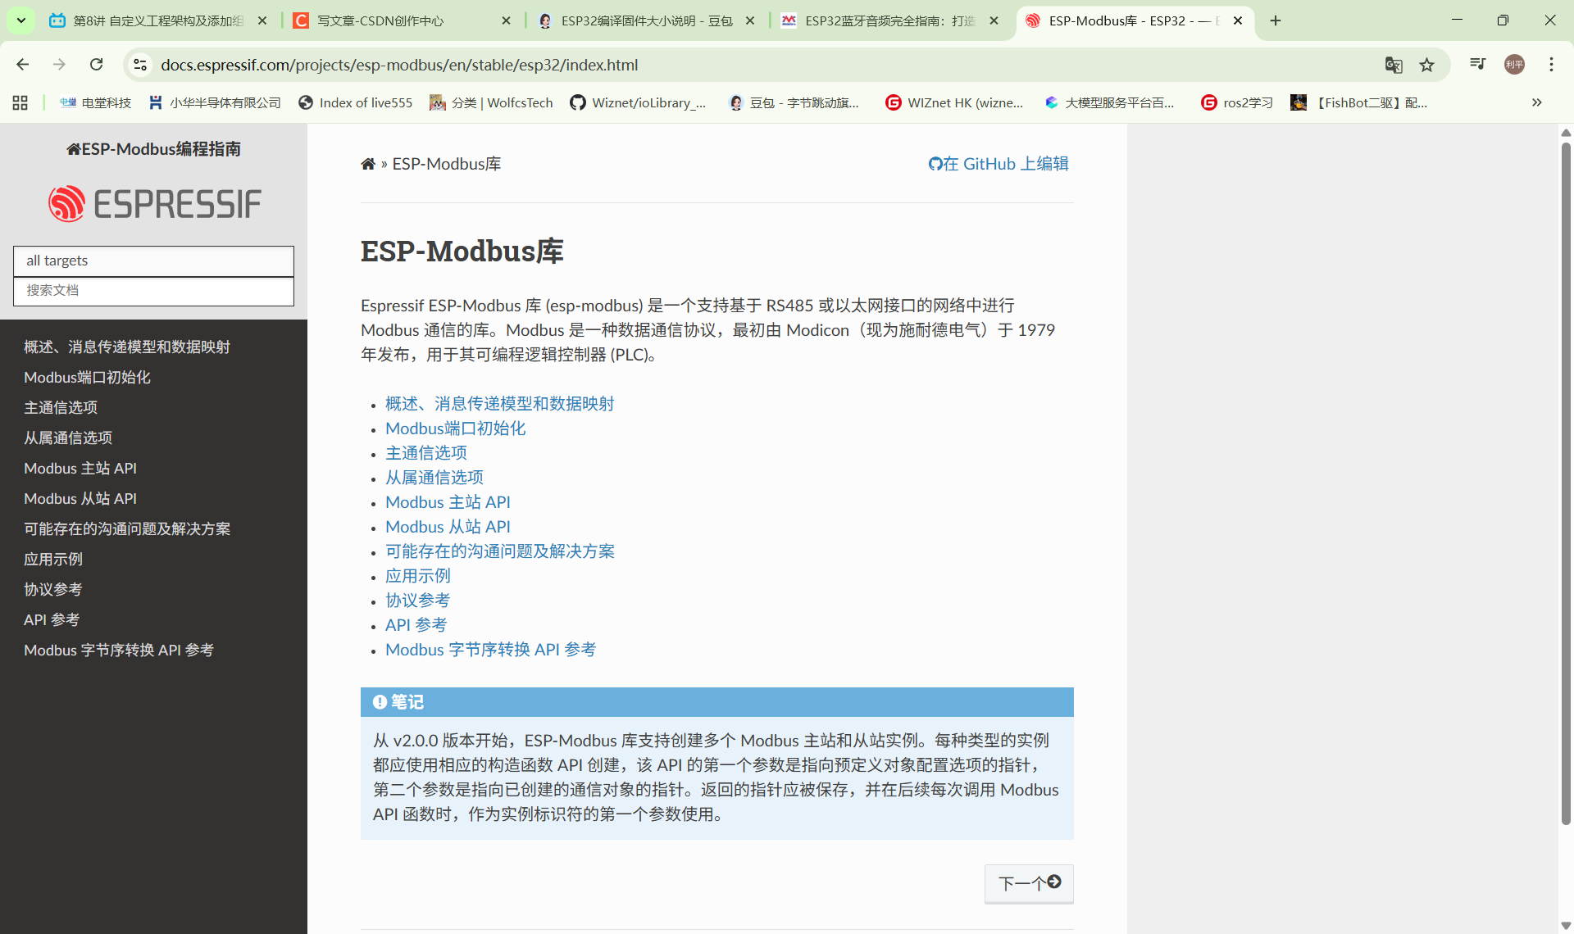Viewport: 1574px width, 934px height.
Task: Bookmark this page with star icon
Action: [1427, 65]
